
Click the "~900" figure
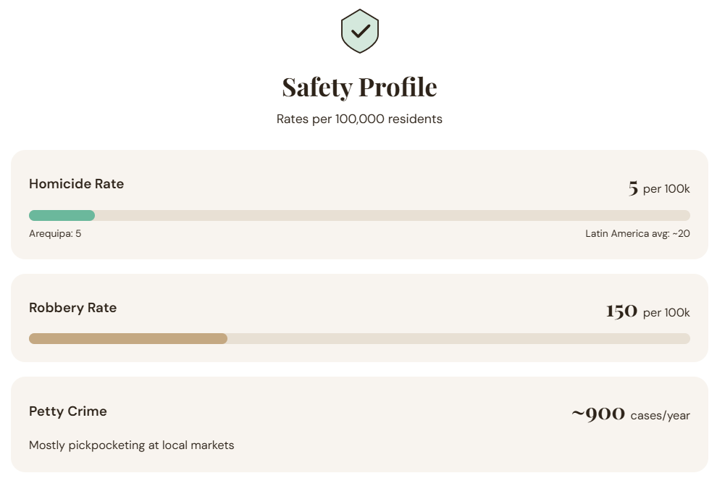(x=598, y=414)
